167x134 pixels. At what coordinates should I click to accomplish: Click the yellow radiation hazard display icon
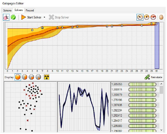[x=47, y=77]
